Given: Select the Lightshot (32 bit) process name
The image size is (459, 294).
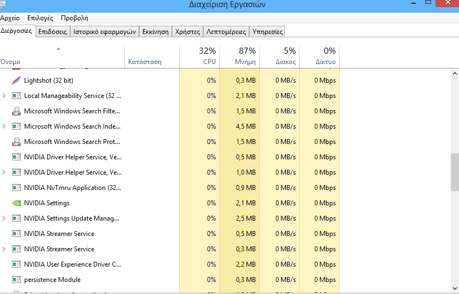Looking at the screenshot, I should click(x=49, y=80).
